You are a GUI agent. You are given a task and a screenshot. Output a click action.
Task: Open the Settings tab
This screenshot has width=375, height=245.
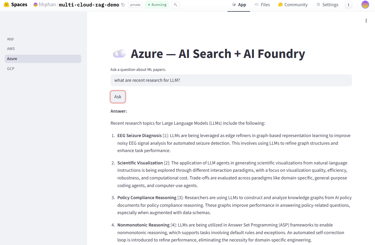click(x=327, y=5)
